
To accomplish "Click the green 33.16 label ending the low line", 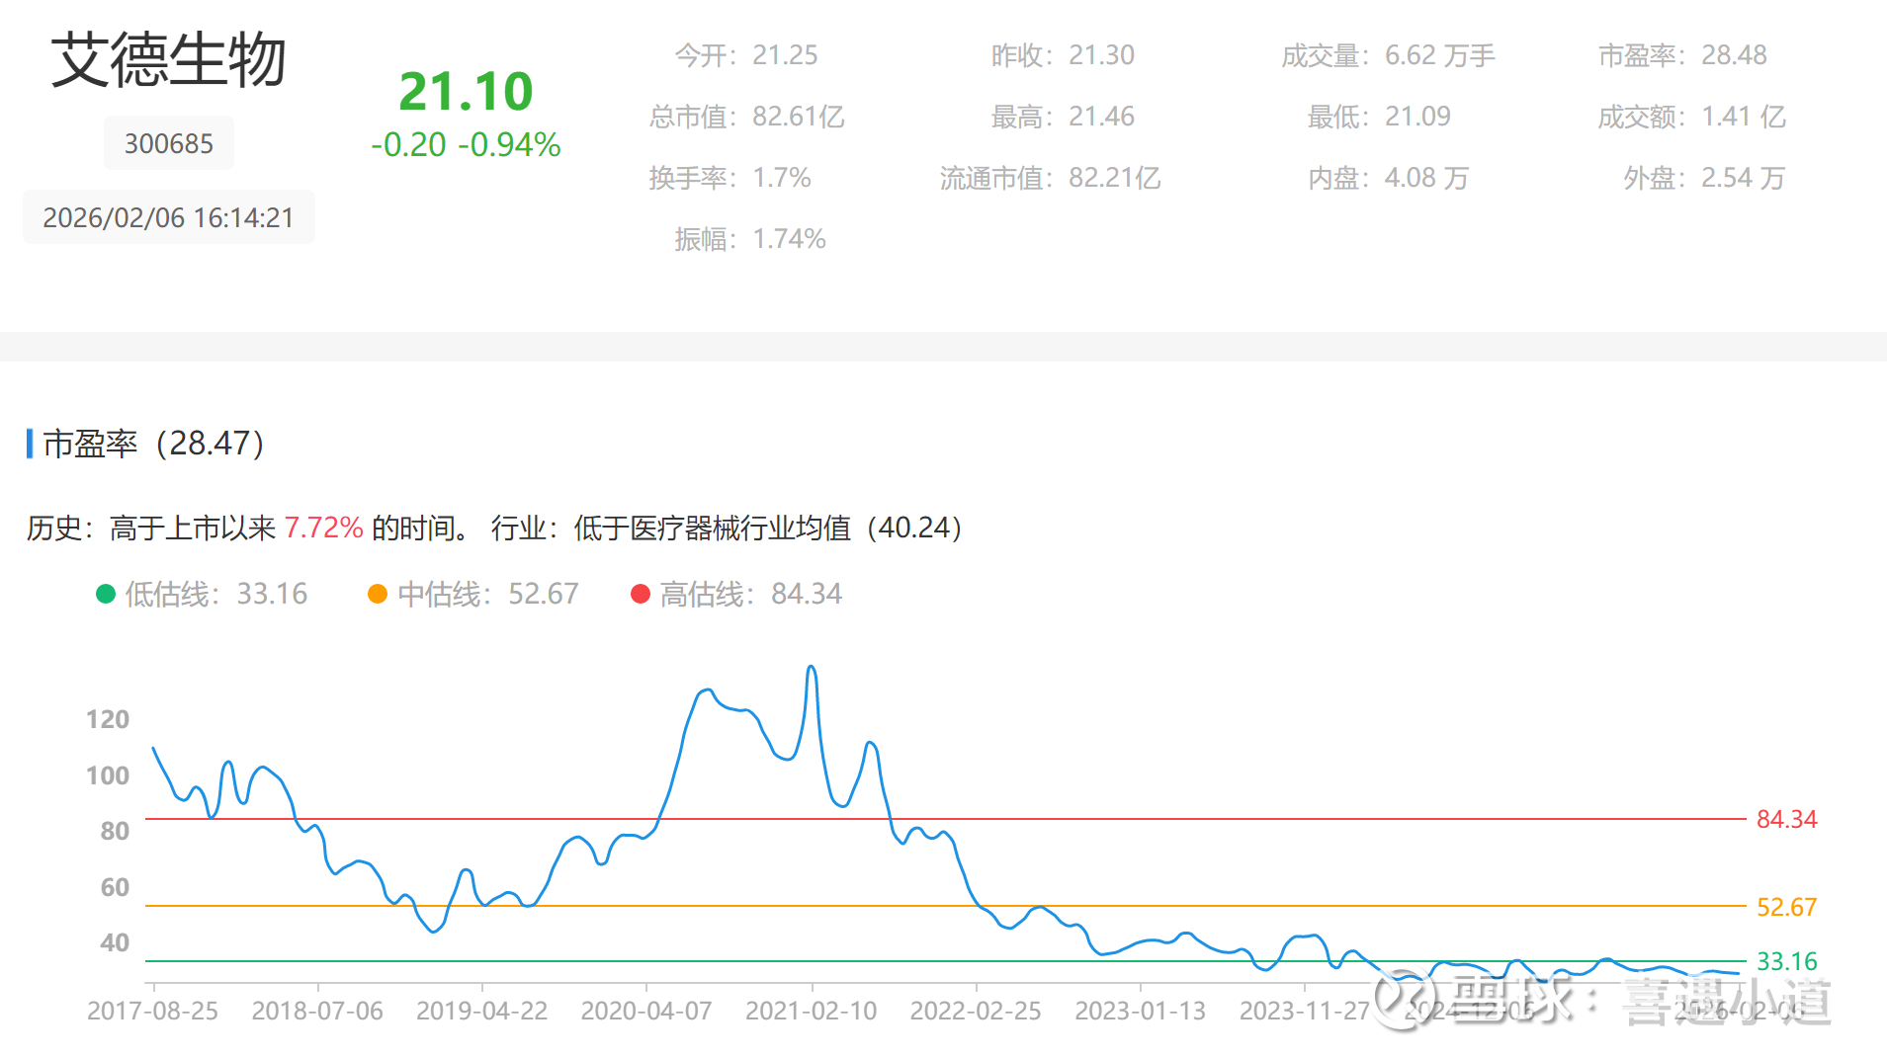I will (1786, 961).
